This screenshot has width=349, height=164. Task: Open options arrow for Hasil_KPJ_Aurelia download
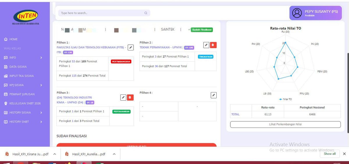(114, 154)
